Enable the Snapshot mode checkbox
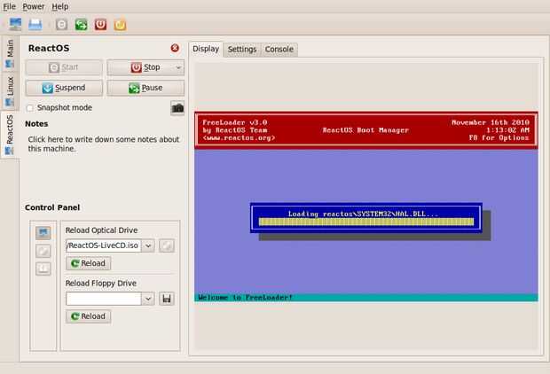Screen dimensions: 550x374 click(x=30, y=108)
